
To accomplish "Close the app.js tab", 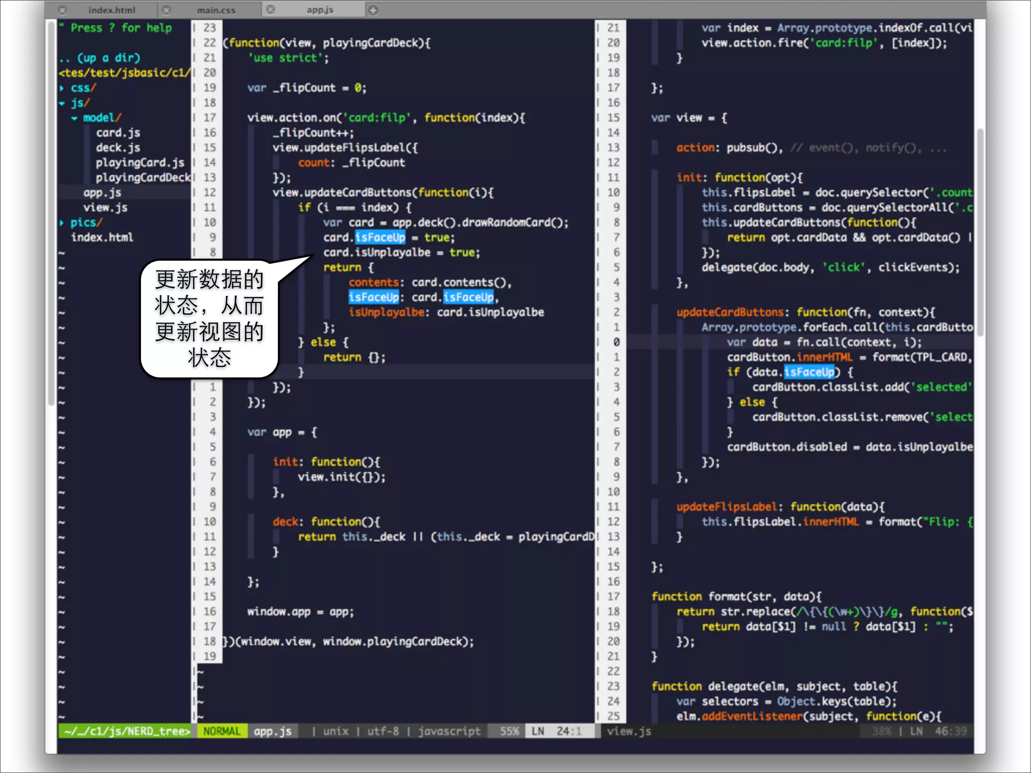I will 271,10.
